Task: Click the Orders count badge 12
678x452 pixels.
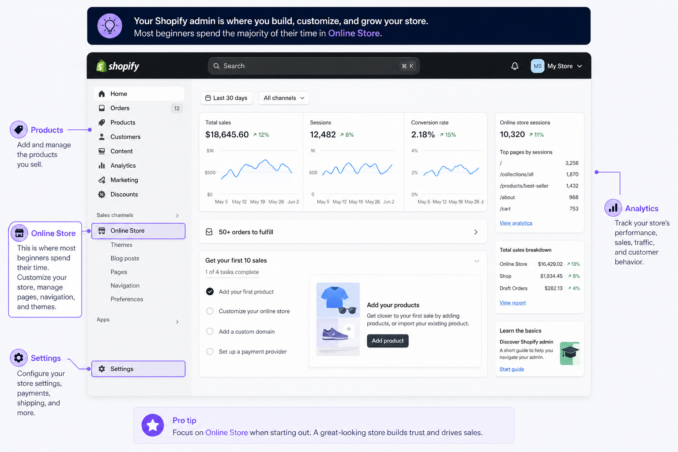Action: point(177,108)
